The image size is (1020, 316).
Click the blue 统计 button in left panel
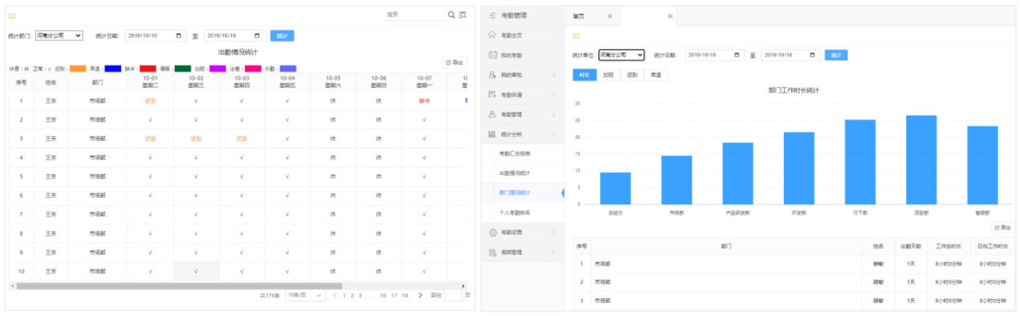coord(282,35)
